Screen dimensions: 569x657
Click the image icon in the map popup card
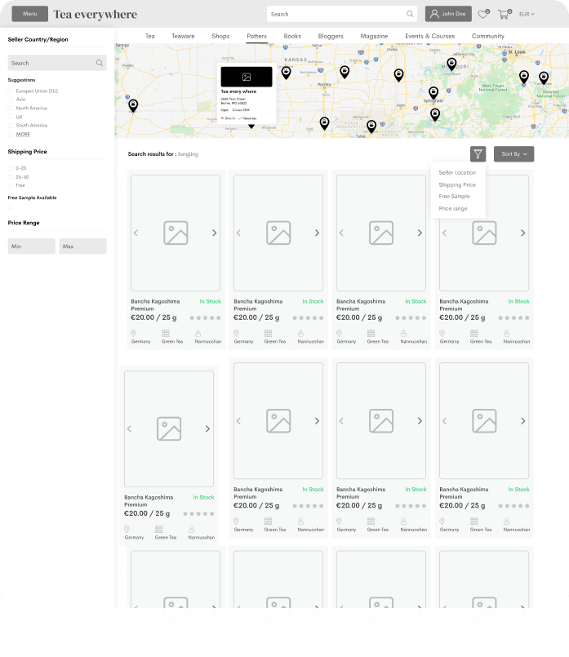click(247, 77)
